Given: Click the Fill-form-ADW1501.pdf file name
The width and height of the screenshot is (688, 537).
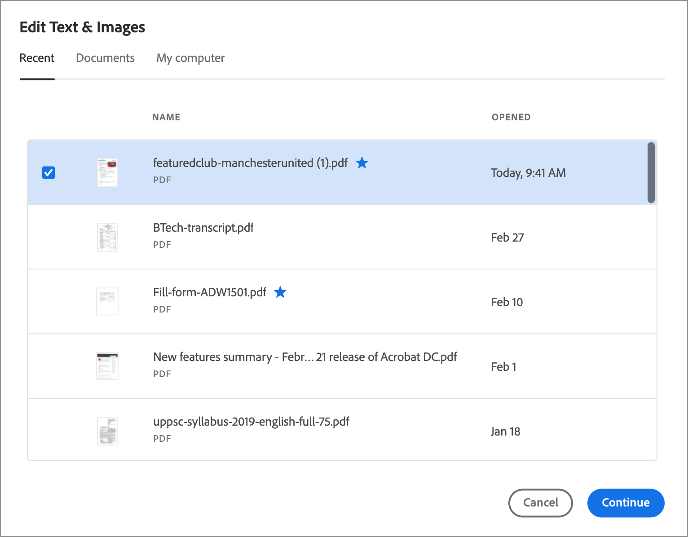Looking at the screenshot, I should point(209,292).
